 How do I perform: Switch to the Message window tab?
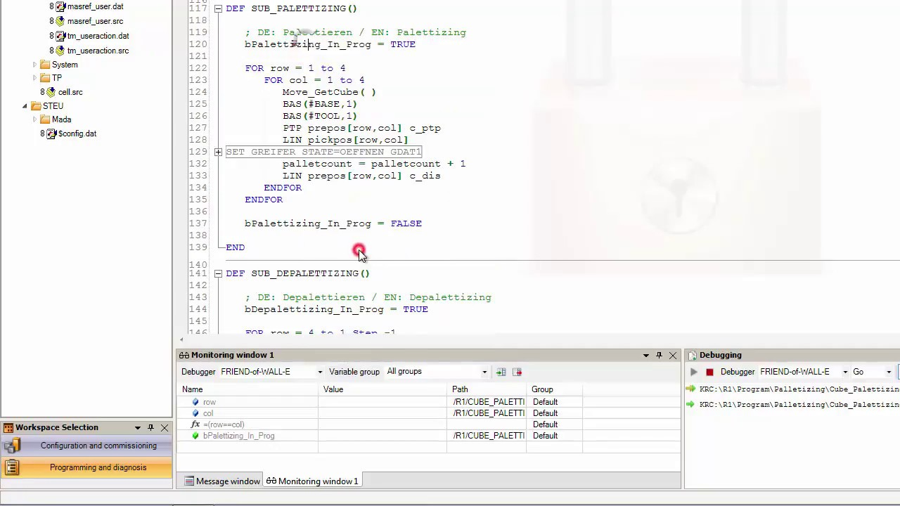point(222,481)
